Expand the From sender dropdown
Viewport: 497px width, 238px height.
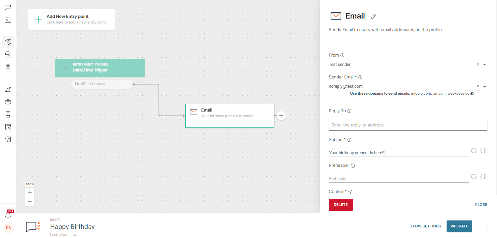click(x=484, y=64)
